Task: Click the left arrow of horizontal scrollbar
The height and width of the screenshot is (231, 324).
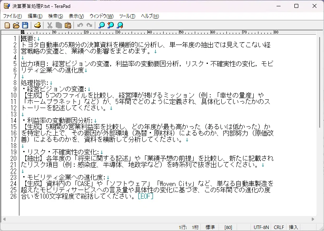Action: [4, 219]
